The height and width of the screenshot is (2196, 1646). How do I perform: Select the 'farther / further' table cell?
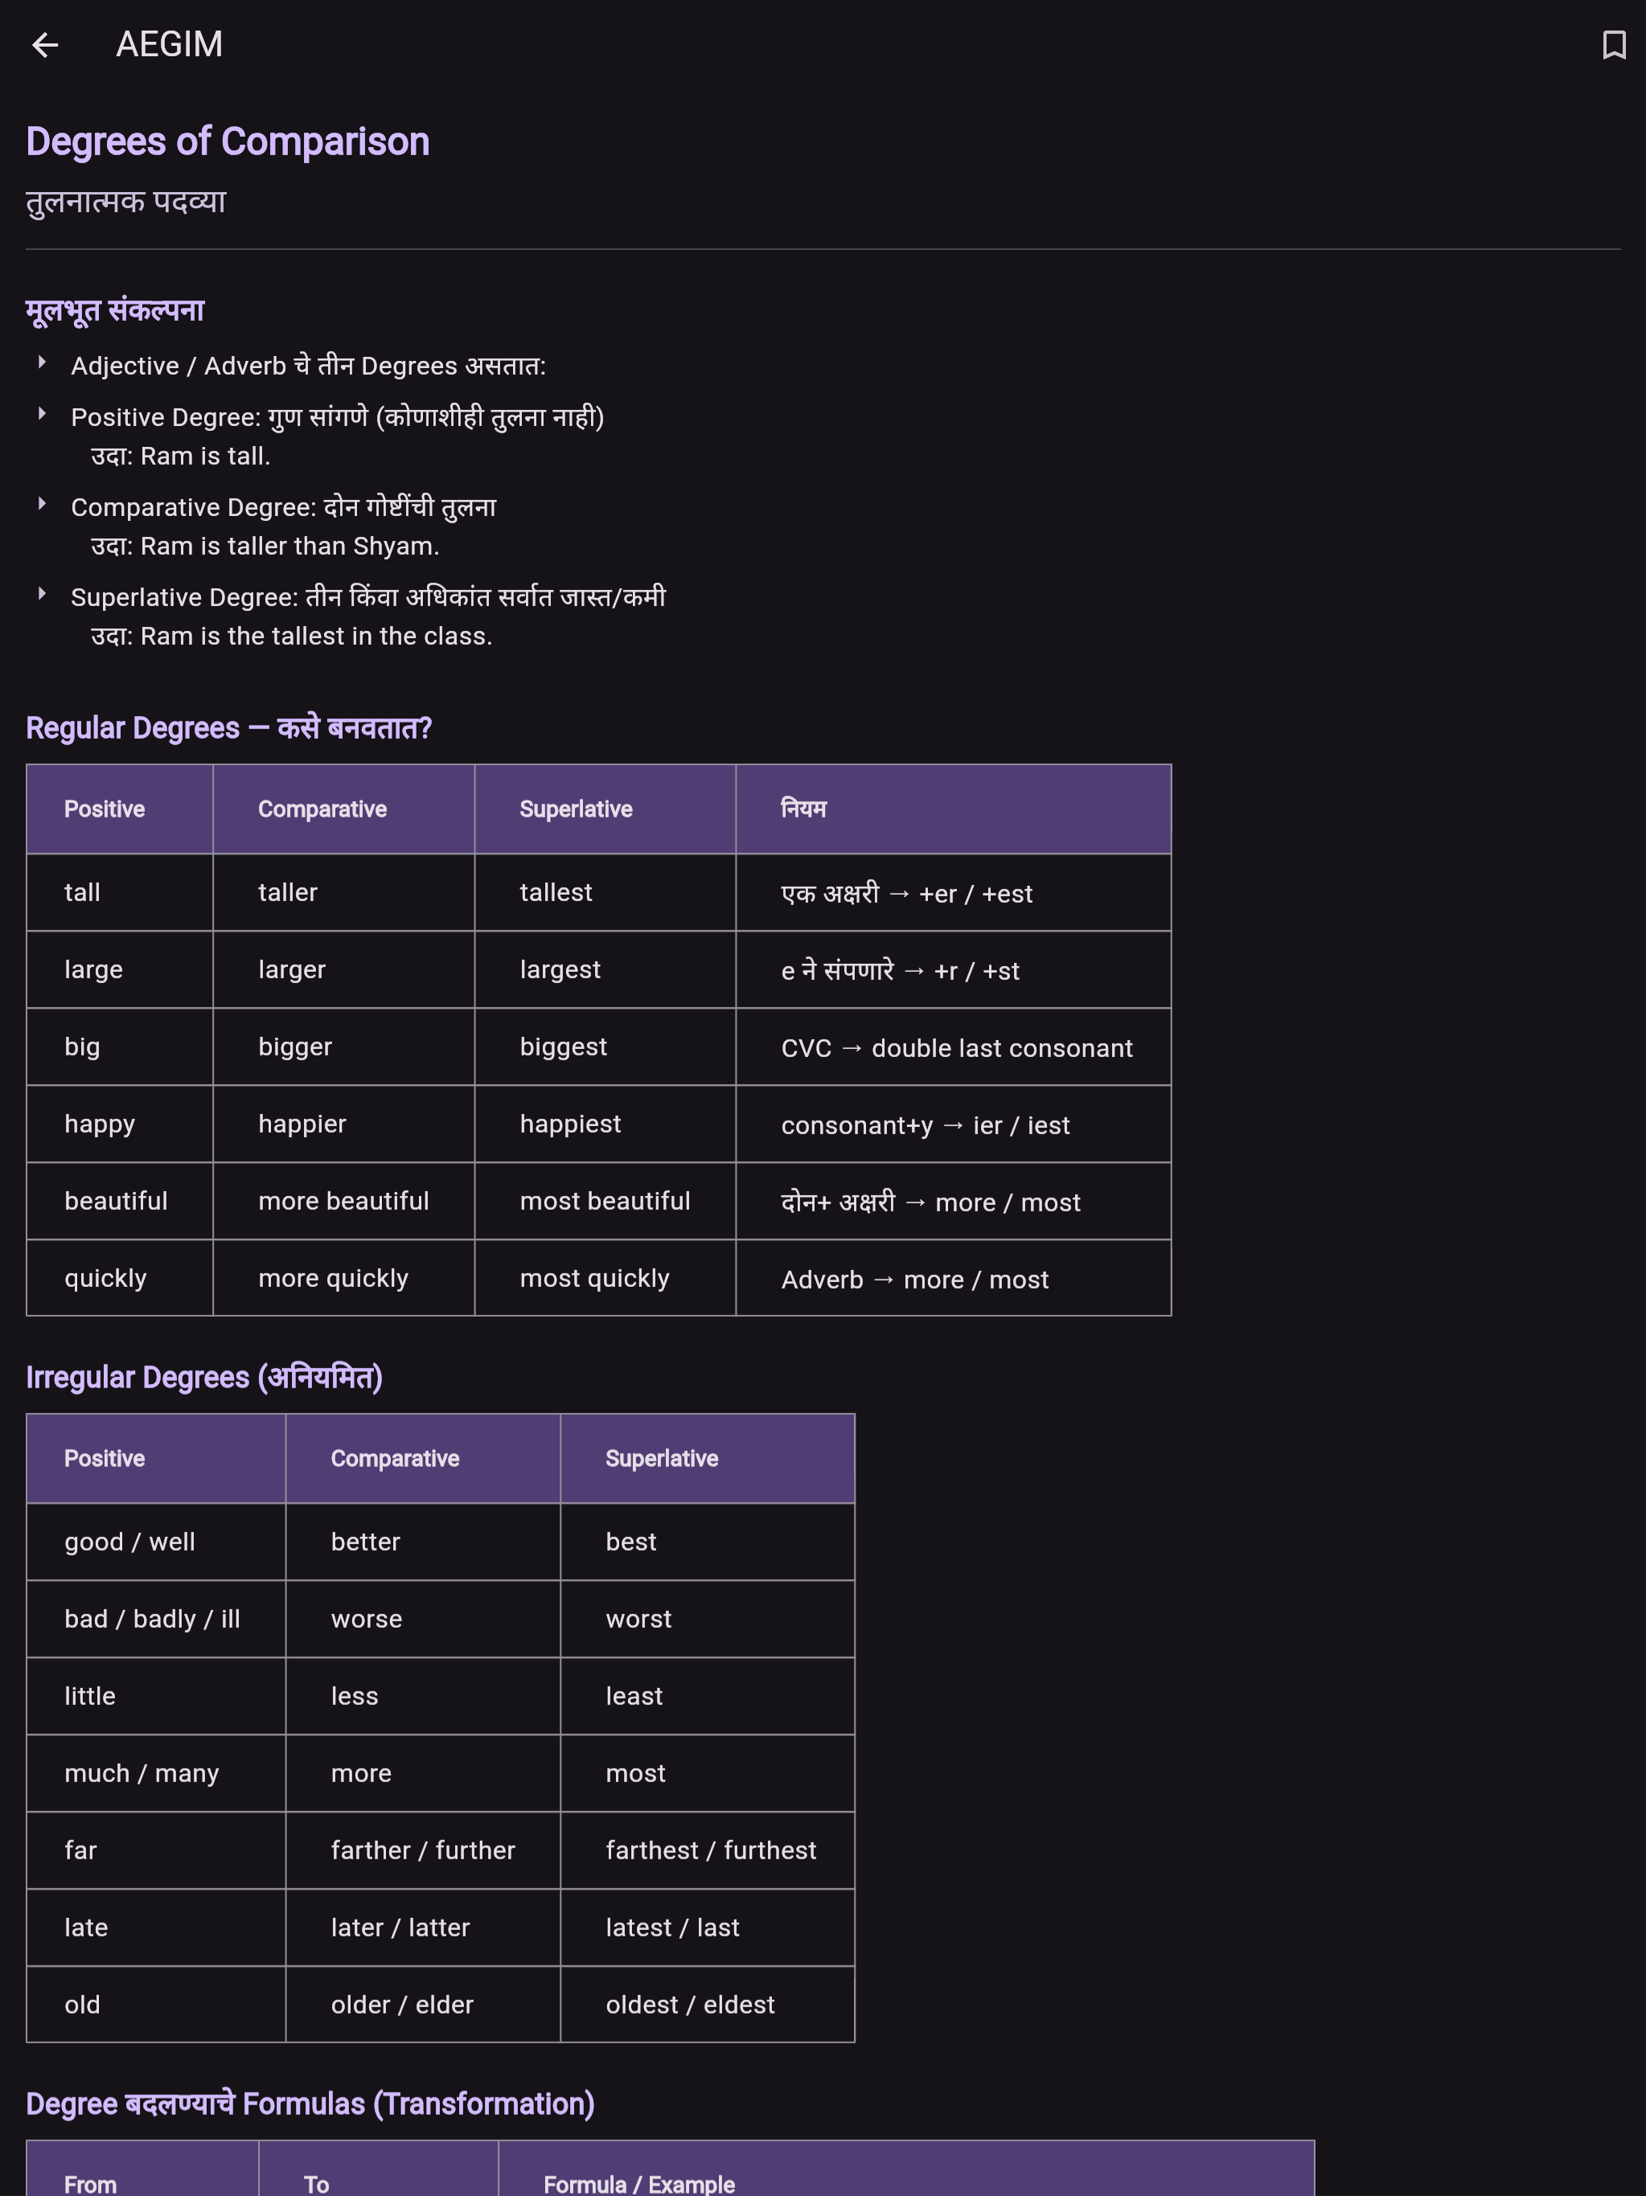423,1850
